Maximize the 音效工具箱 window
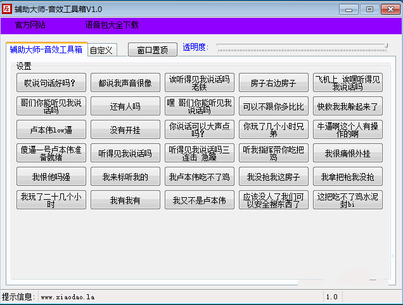This screenshot has width=403, height=305. [369, 10]
